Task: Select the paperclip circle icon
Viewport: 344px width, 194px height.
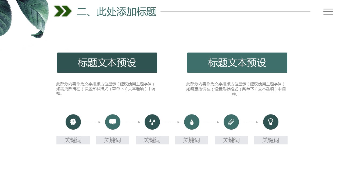Action: pyautogui.click(x=231, y=122)
